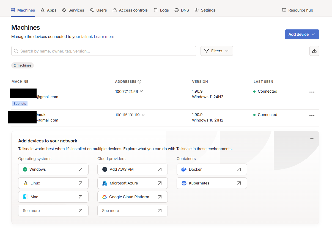The width and height of the screenshot is (332, 229).
Task: Follow the Learn more link
Action: tap(104, 37)
